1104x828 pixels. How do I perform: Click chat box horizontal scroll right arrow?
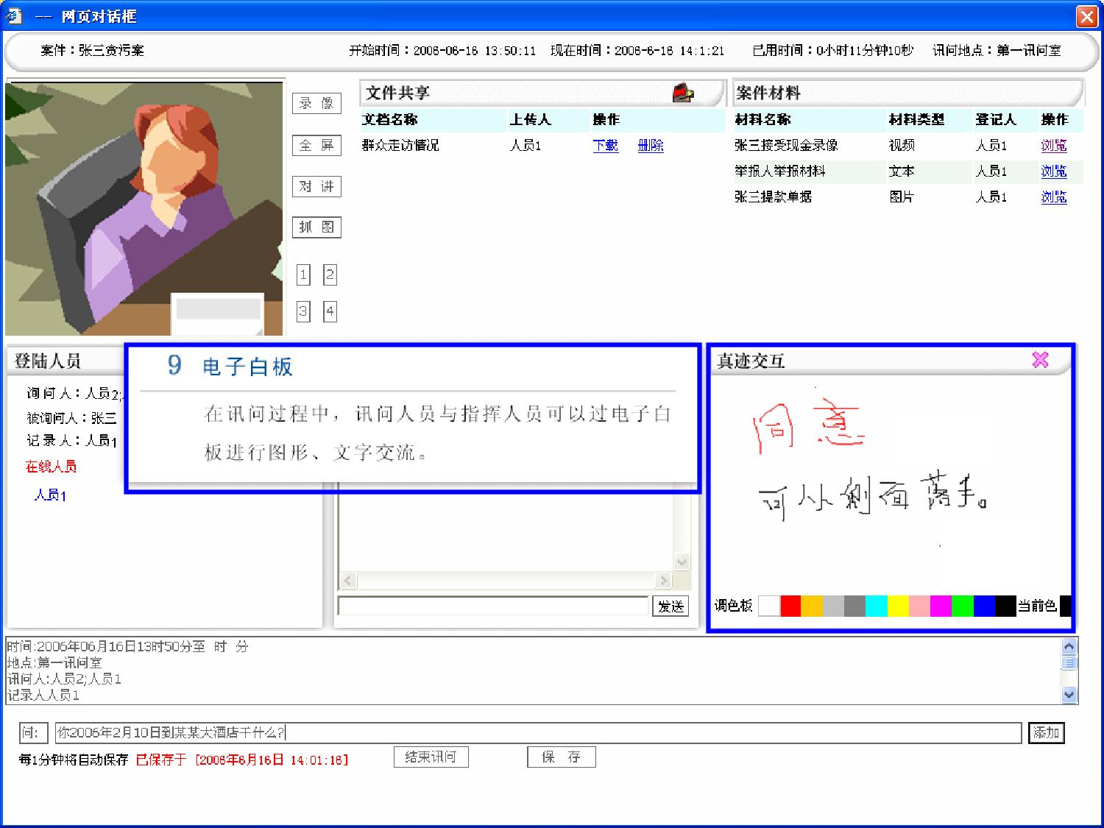[x=664, y=580]
